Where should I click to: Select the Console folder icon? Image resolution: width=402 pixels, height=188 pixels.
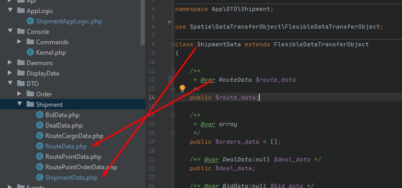pyautogui.click(x=21, y=31)
